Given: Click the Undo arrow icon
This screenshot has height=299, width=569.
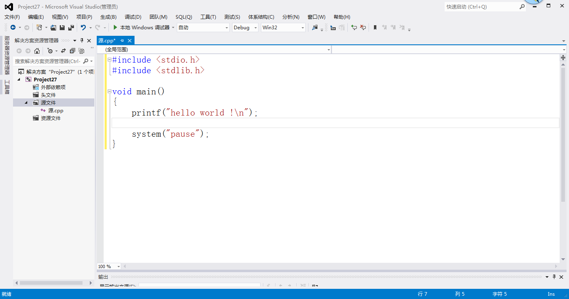Looking at the screenshot, I should pyautogui.click(x=83, y=27).
